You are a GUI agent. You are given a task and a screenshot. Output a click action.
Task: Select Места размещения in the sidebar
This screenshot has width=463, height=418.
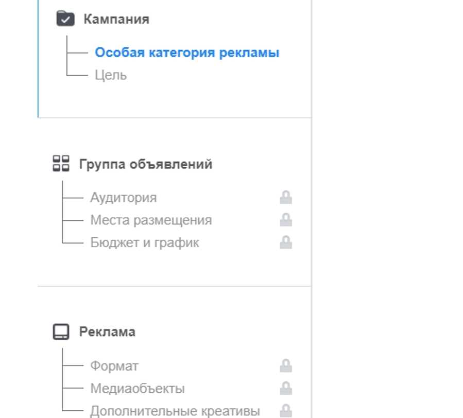tap(151, 220)
